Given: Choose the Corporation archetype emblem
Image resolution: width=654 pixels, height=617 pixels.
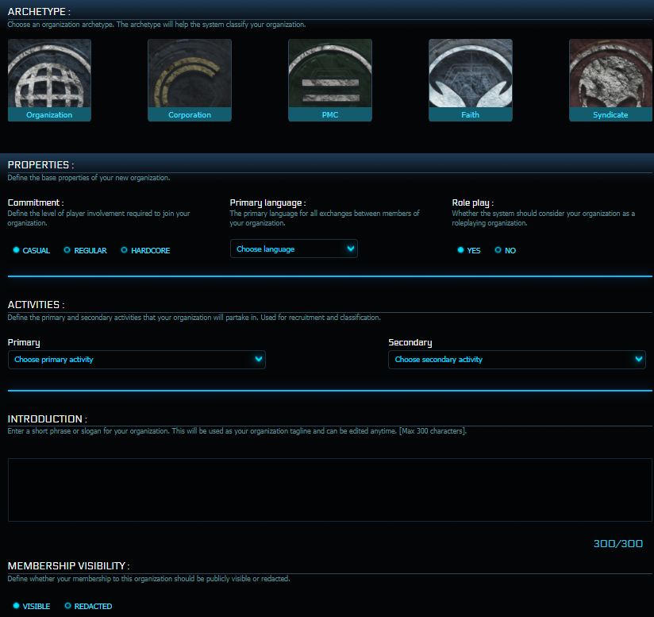Looking at the screenshot, I should [190, 80].
